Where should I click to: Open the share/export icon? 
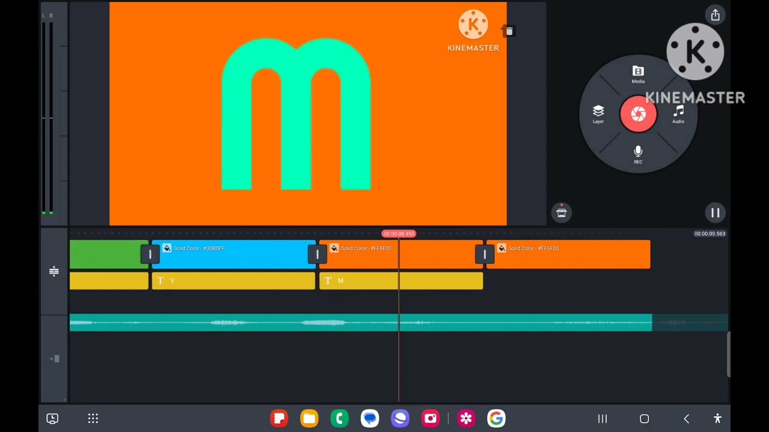[x=715, y=16]
